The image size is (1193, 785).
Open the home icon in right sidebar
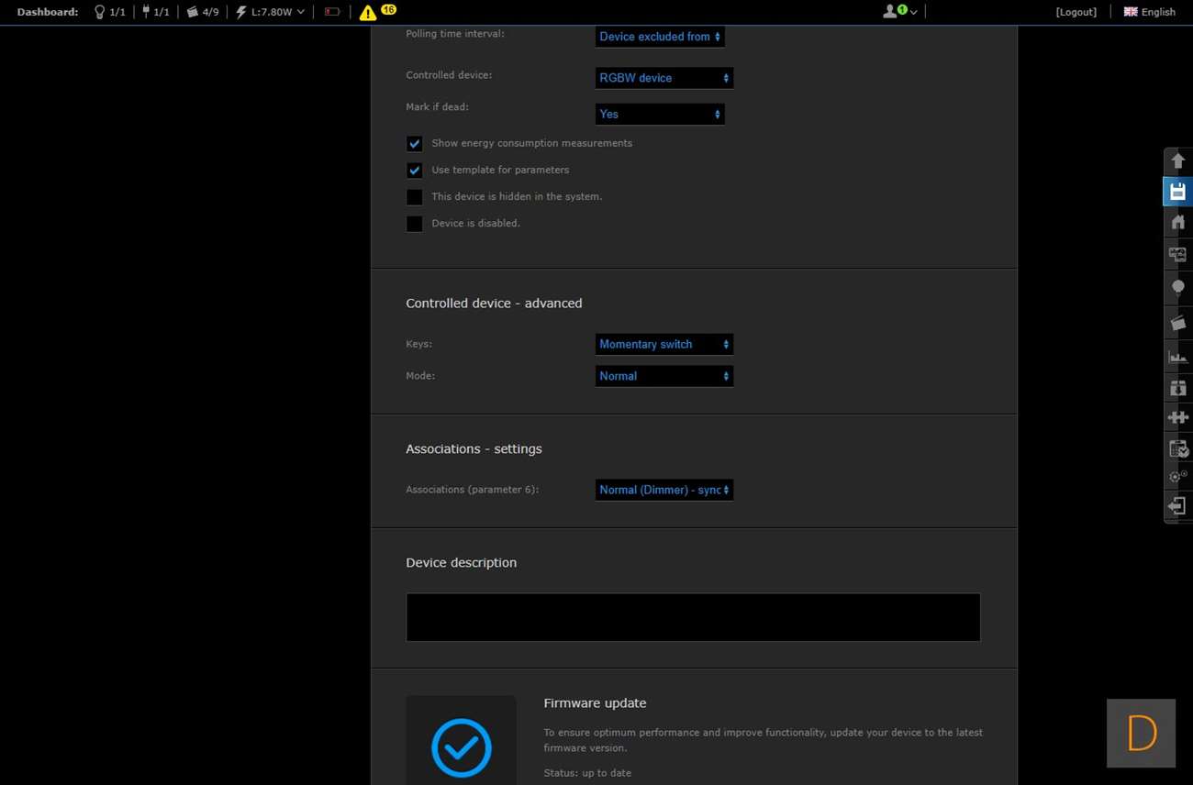point(1177,222)
